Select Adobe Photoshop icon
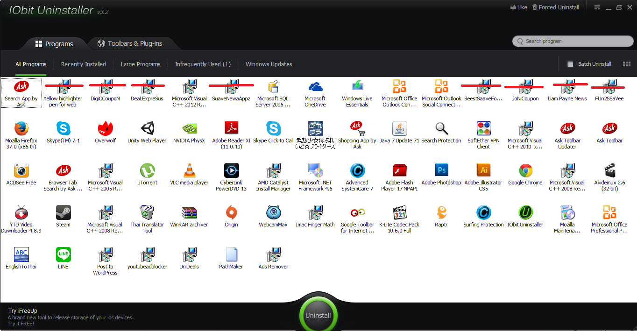The height and width of the screenshot is (331, 637). tap(441, 170)
